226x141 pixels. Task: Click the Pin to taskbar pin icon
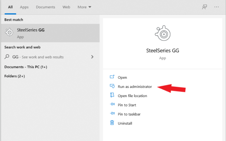click(112, 114)
